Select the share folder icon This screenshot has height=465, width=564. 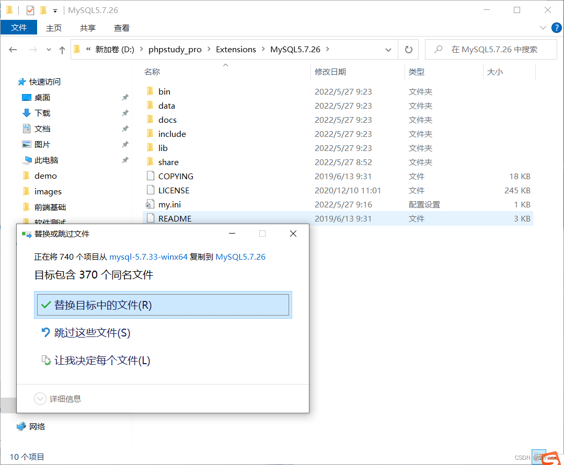coord(151,162)
